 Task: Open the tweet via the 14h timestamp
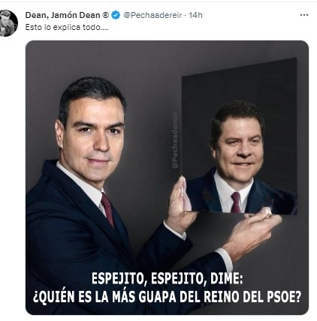tap(195, 15)
